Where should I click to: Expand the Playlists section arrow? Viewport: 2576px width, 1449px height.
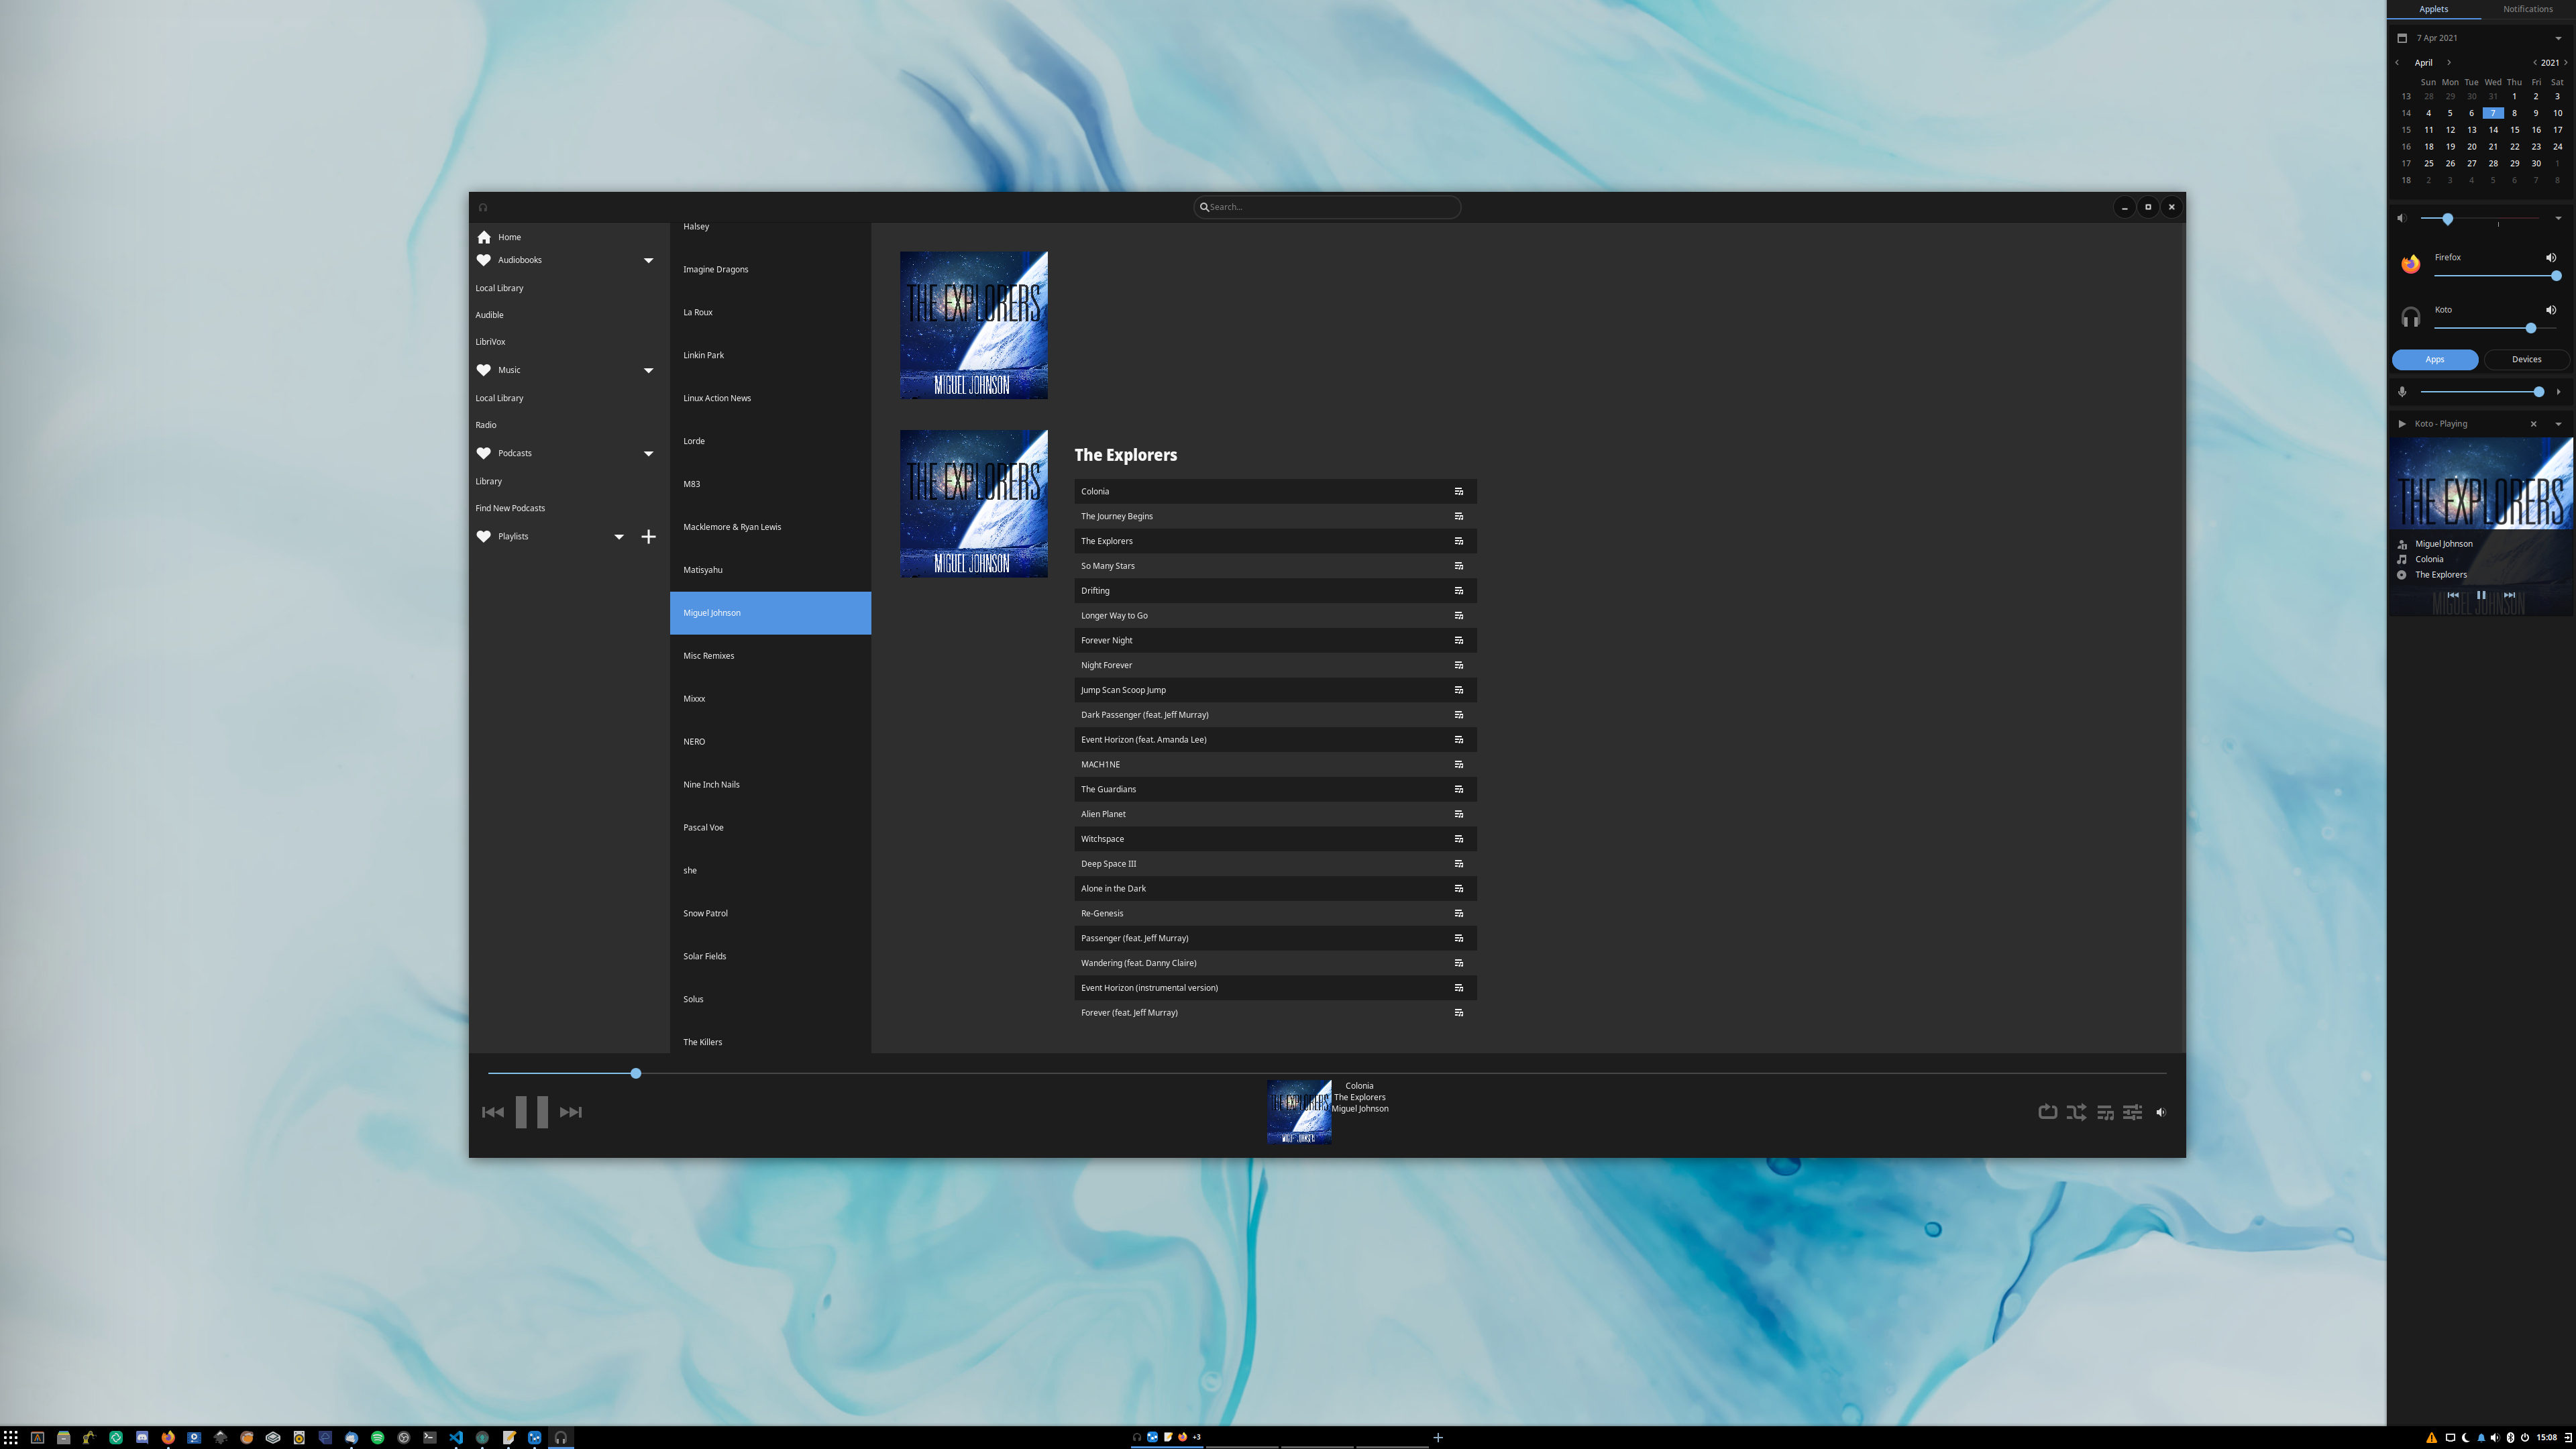coord(619,537)
